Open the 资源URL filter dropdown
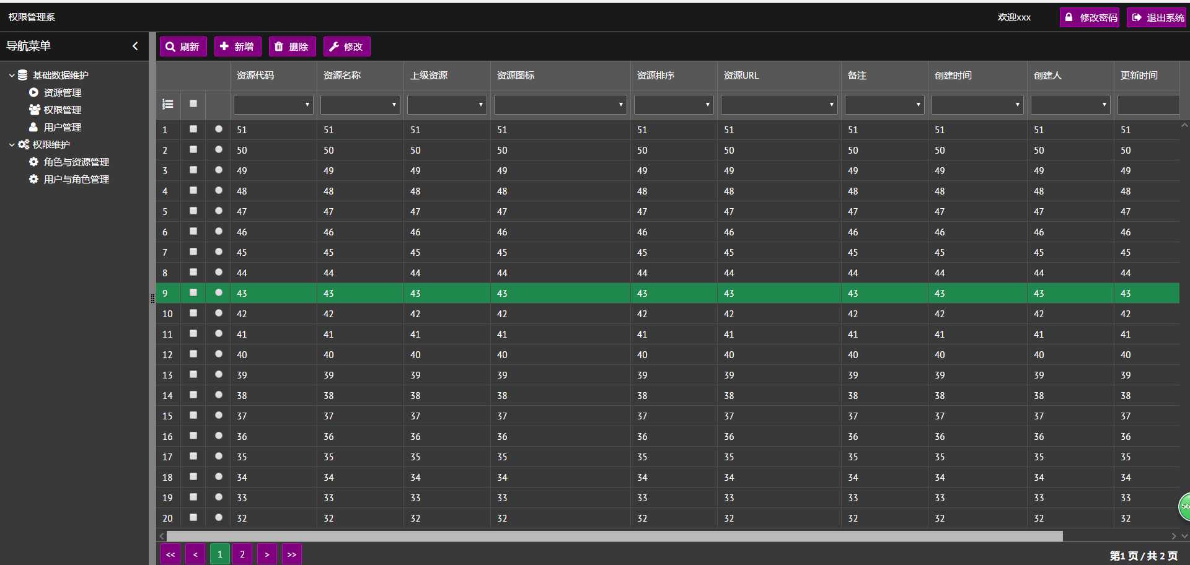The width and height of the screenshot is (1190, 565). (779, 105)
